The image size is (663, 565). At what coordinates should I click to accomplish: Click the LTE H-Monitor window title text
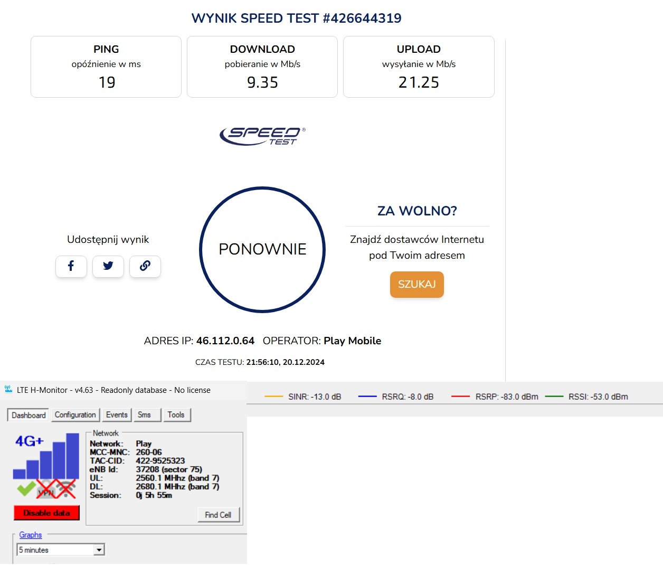pos(113,390)
